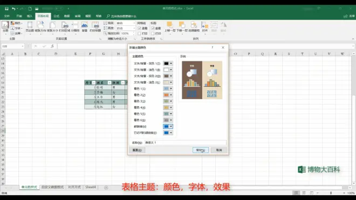Click the new sheet plus icon
Screen dimensions: 356x200
(x=106, y=188)
